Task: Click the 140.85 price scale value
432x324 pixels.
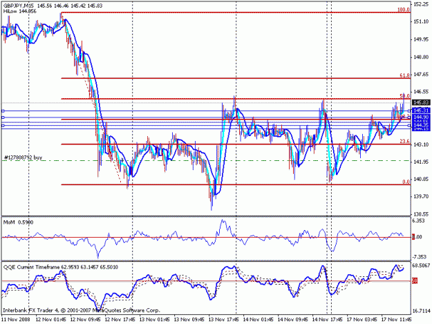Action: tap(422, 179)
